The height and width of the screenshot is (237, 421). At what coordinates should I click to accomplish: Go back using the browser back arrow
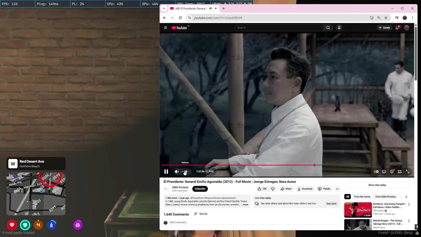click(164, 18)
